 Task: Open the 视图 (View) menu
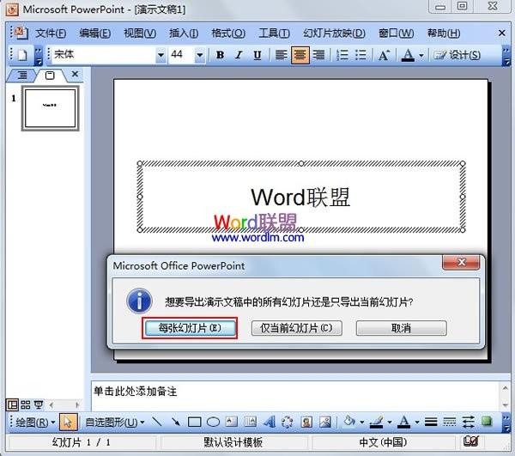pyautogui.click(x=140, y=33)
